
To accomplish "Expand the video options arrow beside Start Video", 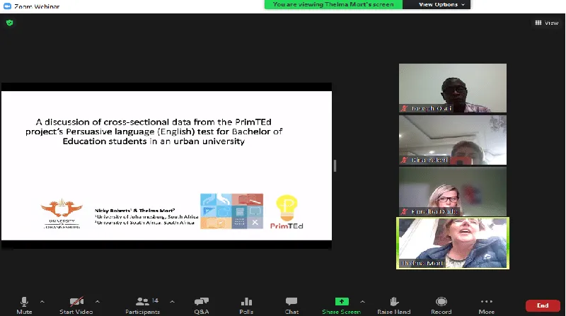I will tap(98, 300).
